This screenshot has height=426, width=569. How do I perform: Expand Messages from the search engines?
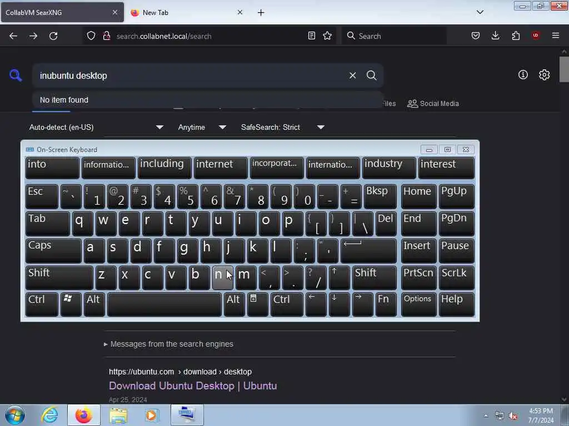coord(169,344)
